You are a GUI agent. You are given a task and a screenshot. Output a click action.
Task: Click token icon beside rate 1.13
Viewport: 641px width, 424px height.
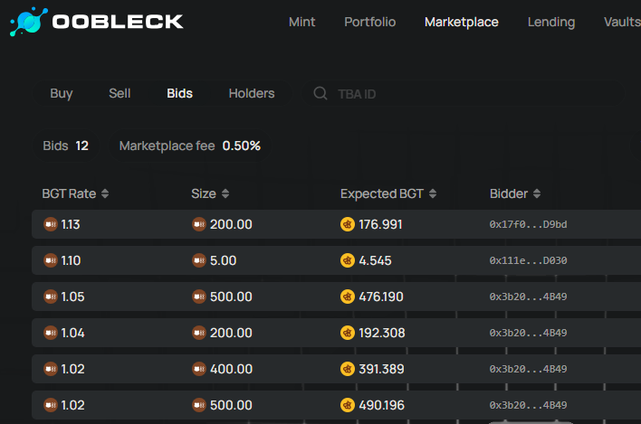[51, 224]
